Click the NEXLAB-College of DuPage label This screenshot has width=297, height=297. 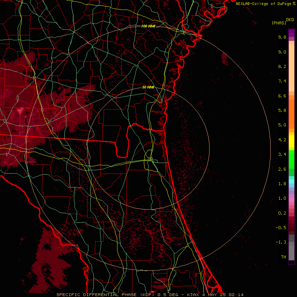[x=263, y=4]
